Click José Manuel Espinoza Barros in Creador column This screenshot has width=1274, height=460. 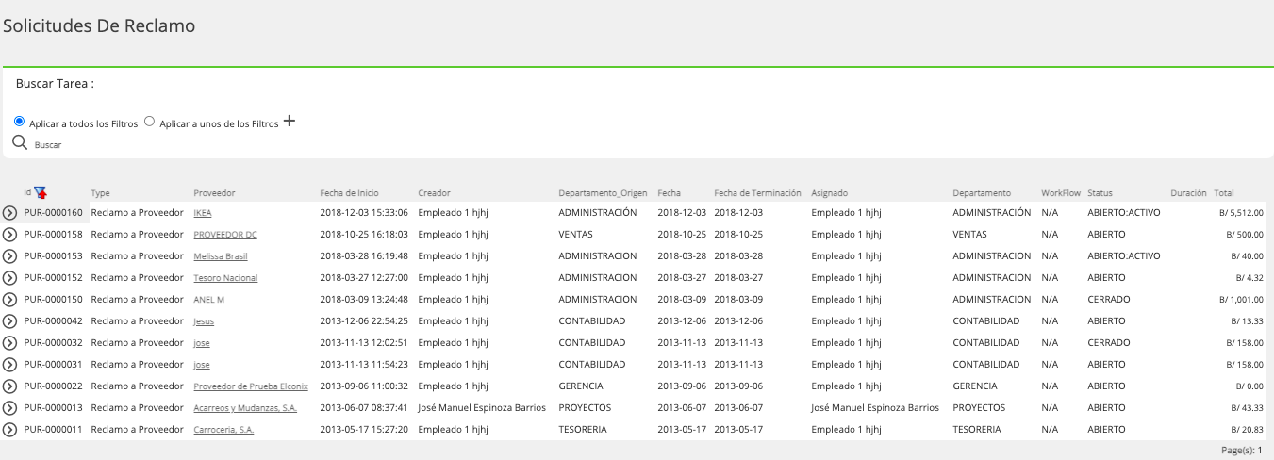[x=482, y=408]
